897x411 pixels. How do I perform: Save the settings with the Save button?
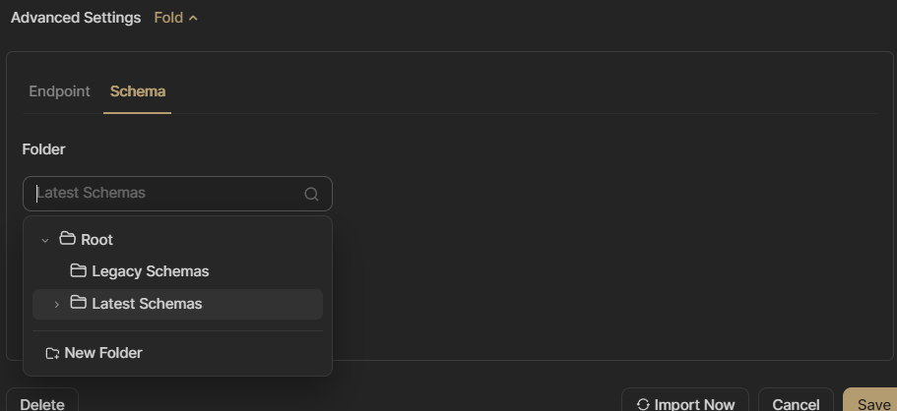click(870, 400)
